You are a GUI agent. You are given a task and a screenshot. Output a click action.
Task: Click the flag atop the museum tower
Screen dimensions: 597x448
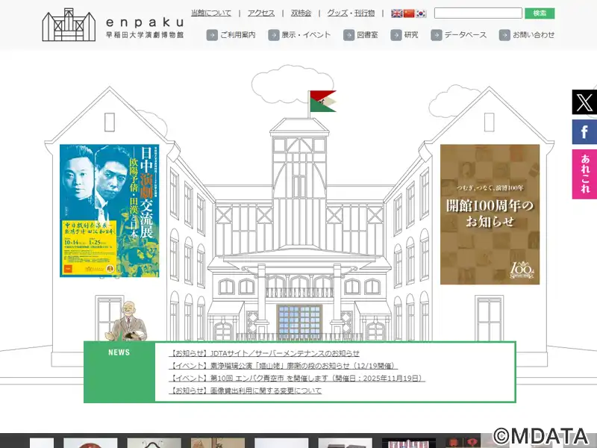322,102
